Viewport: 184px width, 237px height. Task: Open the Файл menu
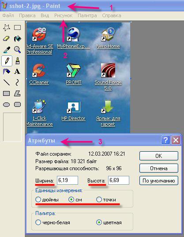8,15
